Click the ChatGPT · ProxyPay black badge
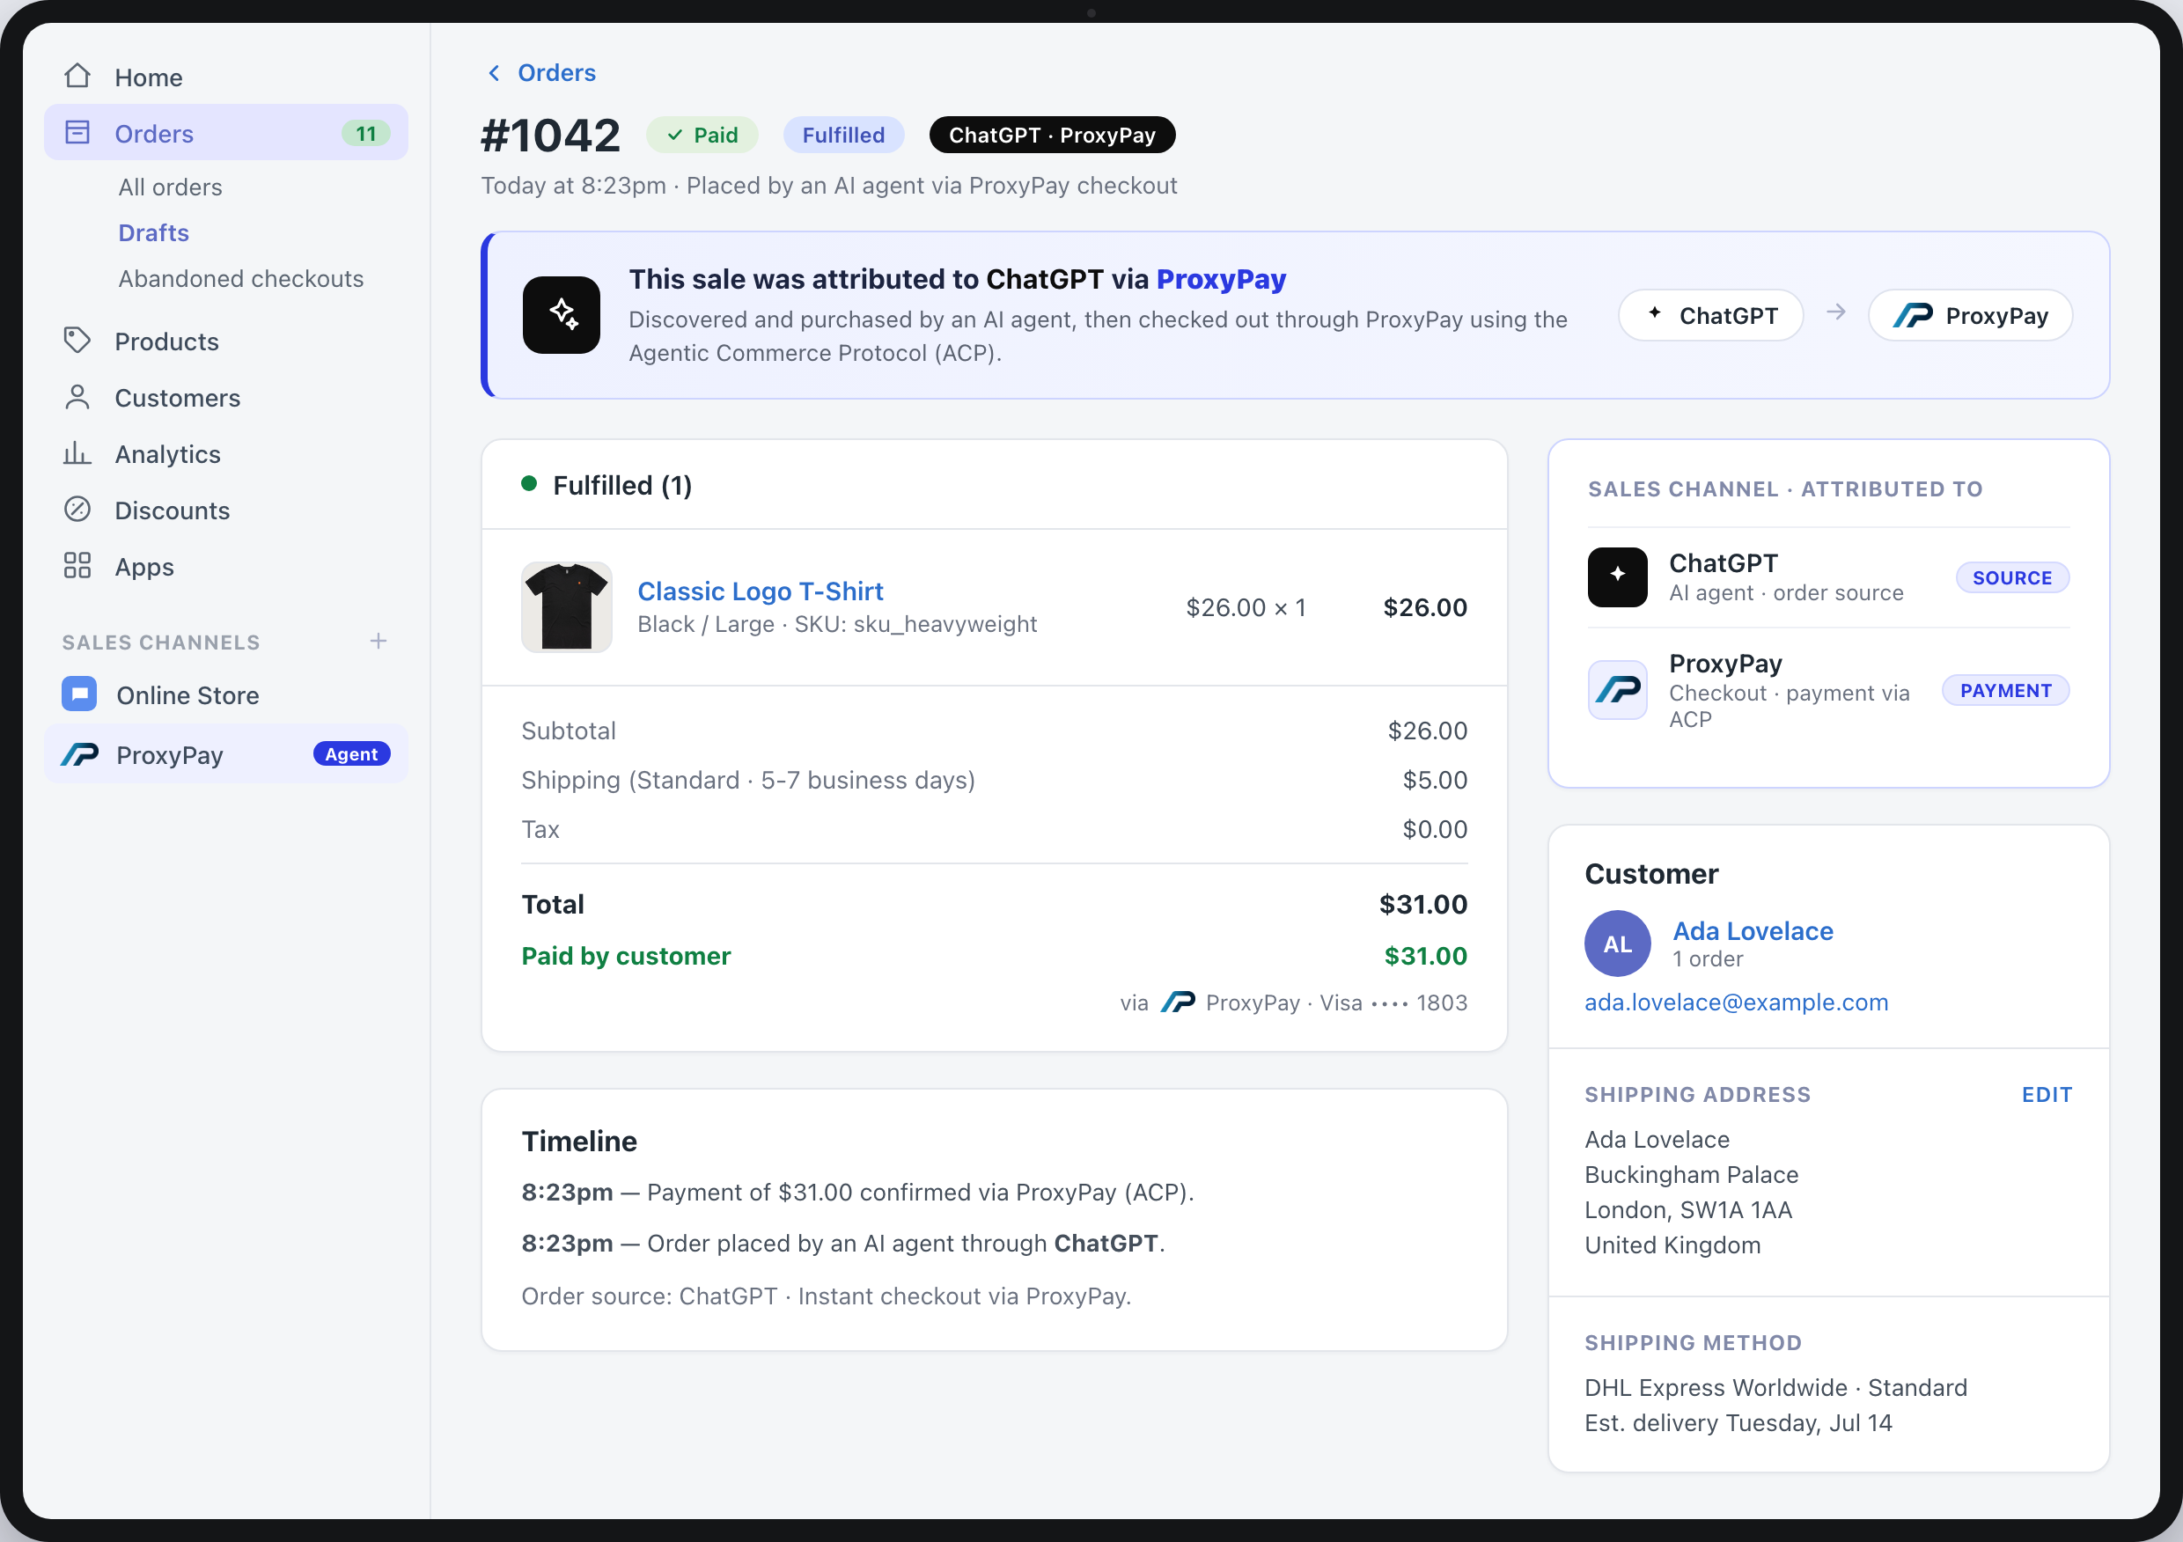 point(1053,135)
